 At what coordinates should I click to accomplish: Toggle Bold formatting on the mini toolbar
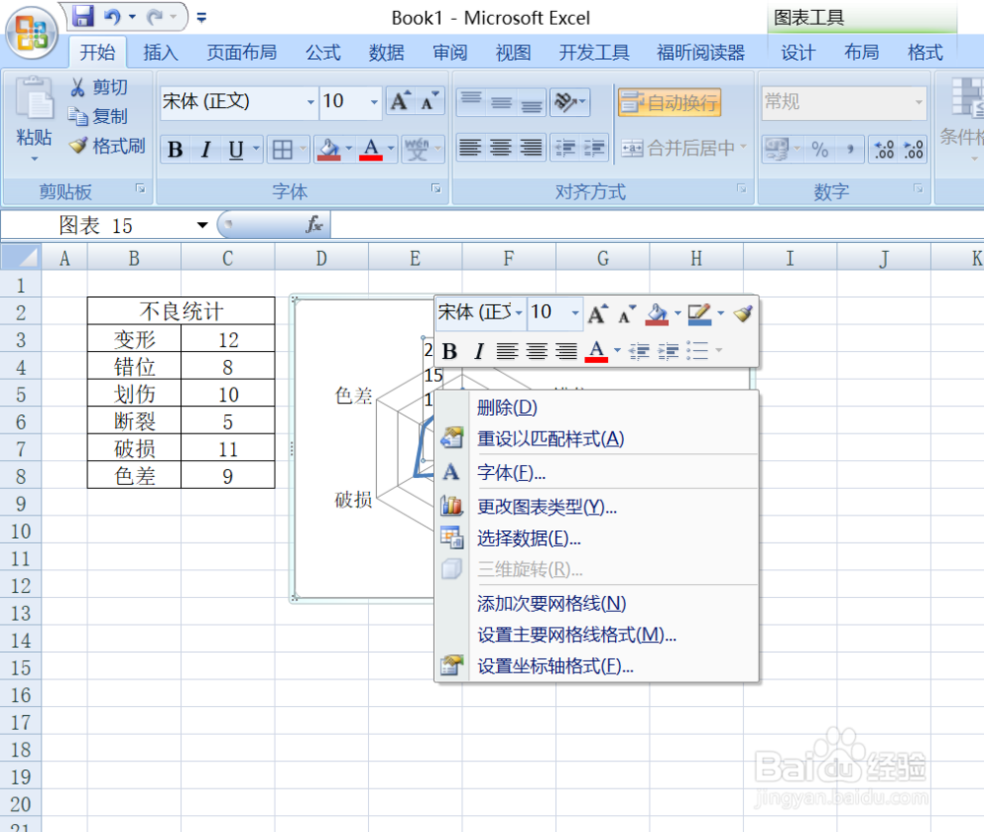(449, 350)
